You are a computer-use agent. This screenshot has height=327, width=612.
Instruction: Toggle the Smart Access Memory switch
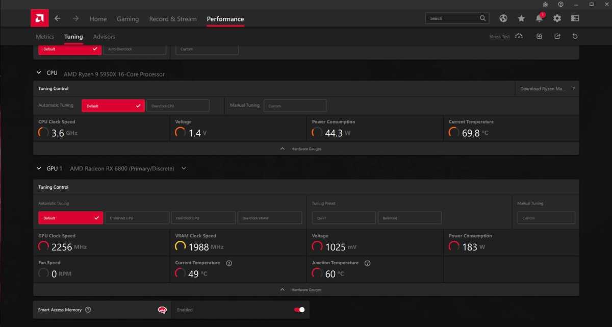click(x=299, y=310)
